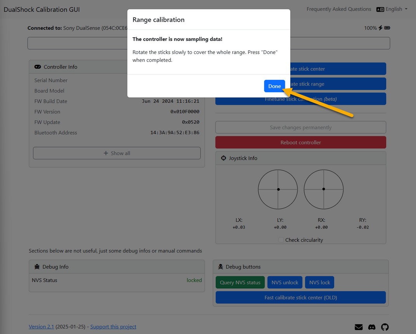Viewport: 416px width, 334px height.
Task: Click DualShock Calibration GUI title
Action: click(42, 9)
